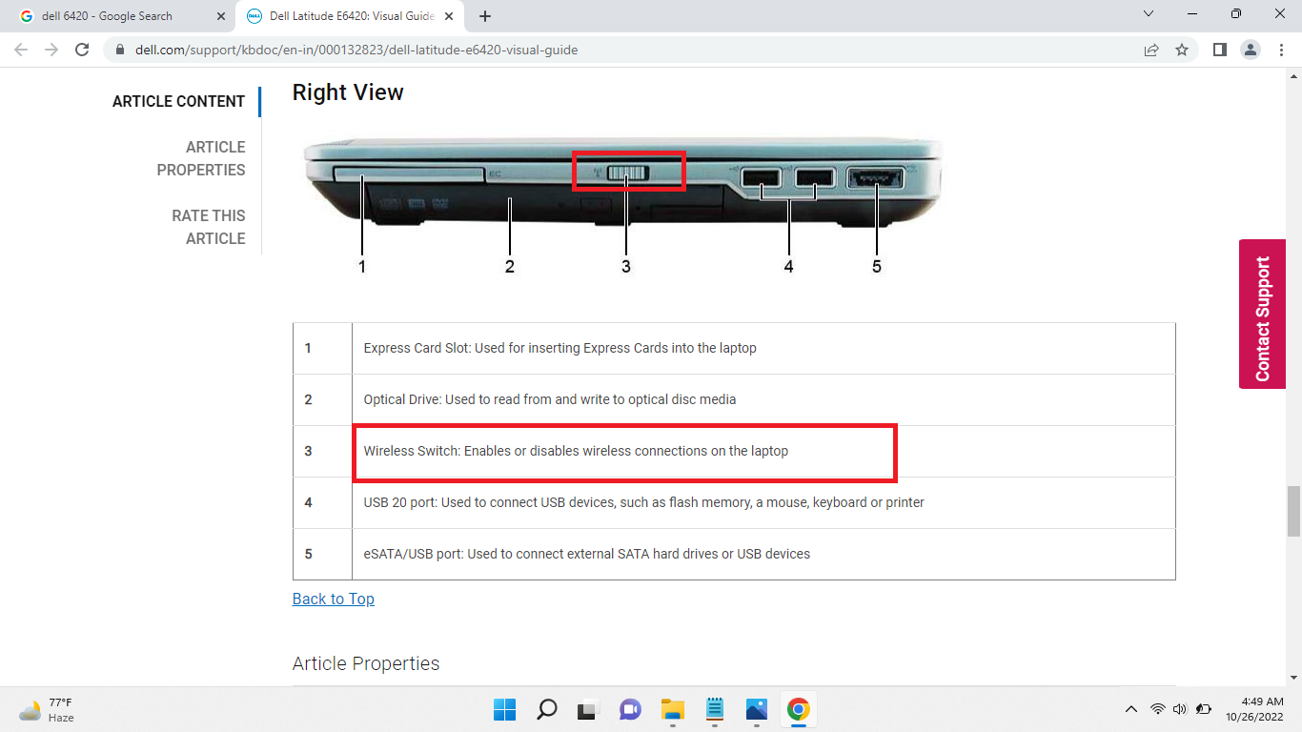
Task: Click the Article Properties heading
Action: (x=366, y=663)
